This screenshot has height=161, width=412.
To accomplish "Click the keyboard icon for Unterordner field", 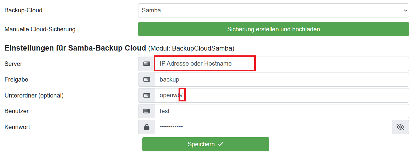I will click(x=147, y=95).
